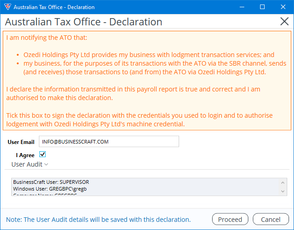Viewport: 294px width, 230px height.
Task: Click the Proceed button
Action: click(230, 219)
